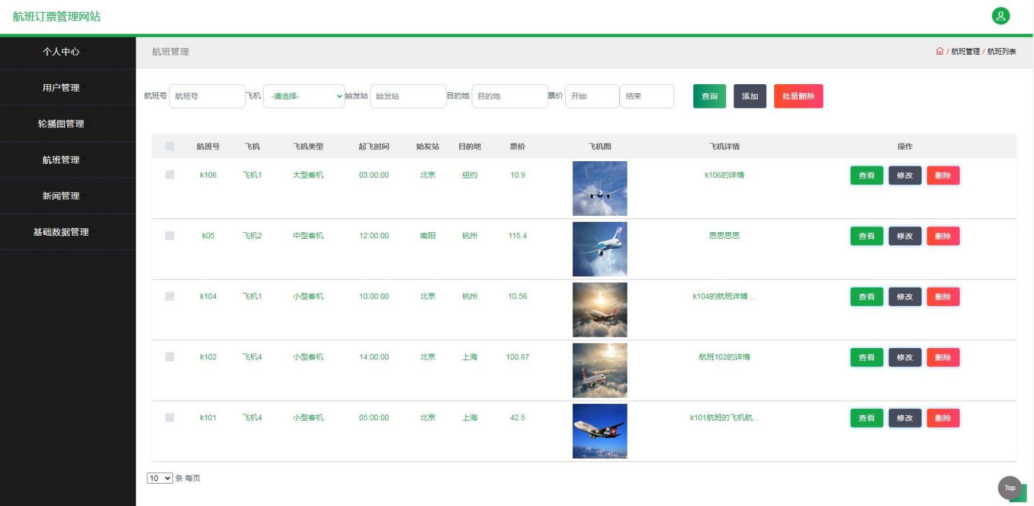
Task: Focus the 航班号 search input
Action: 207,96
